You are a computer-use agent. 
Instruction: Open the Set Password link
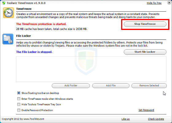click(x=146, y=110)
